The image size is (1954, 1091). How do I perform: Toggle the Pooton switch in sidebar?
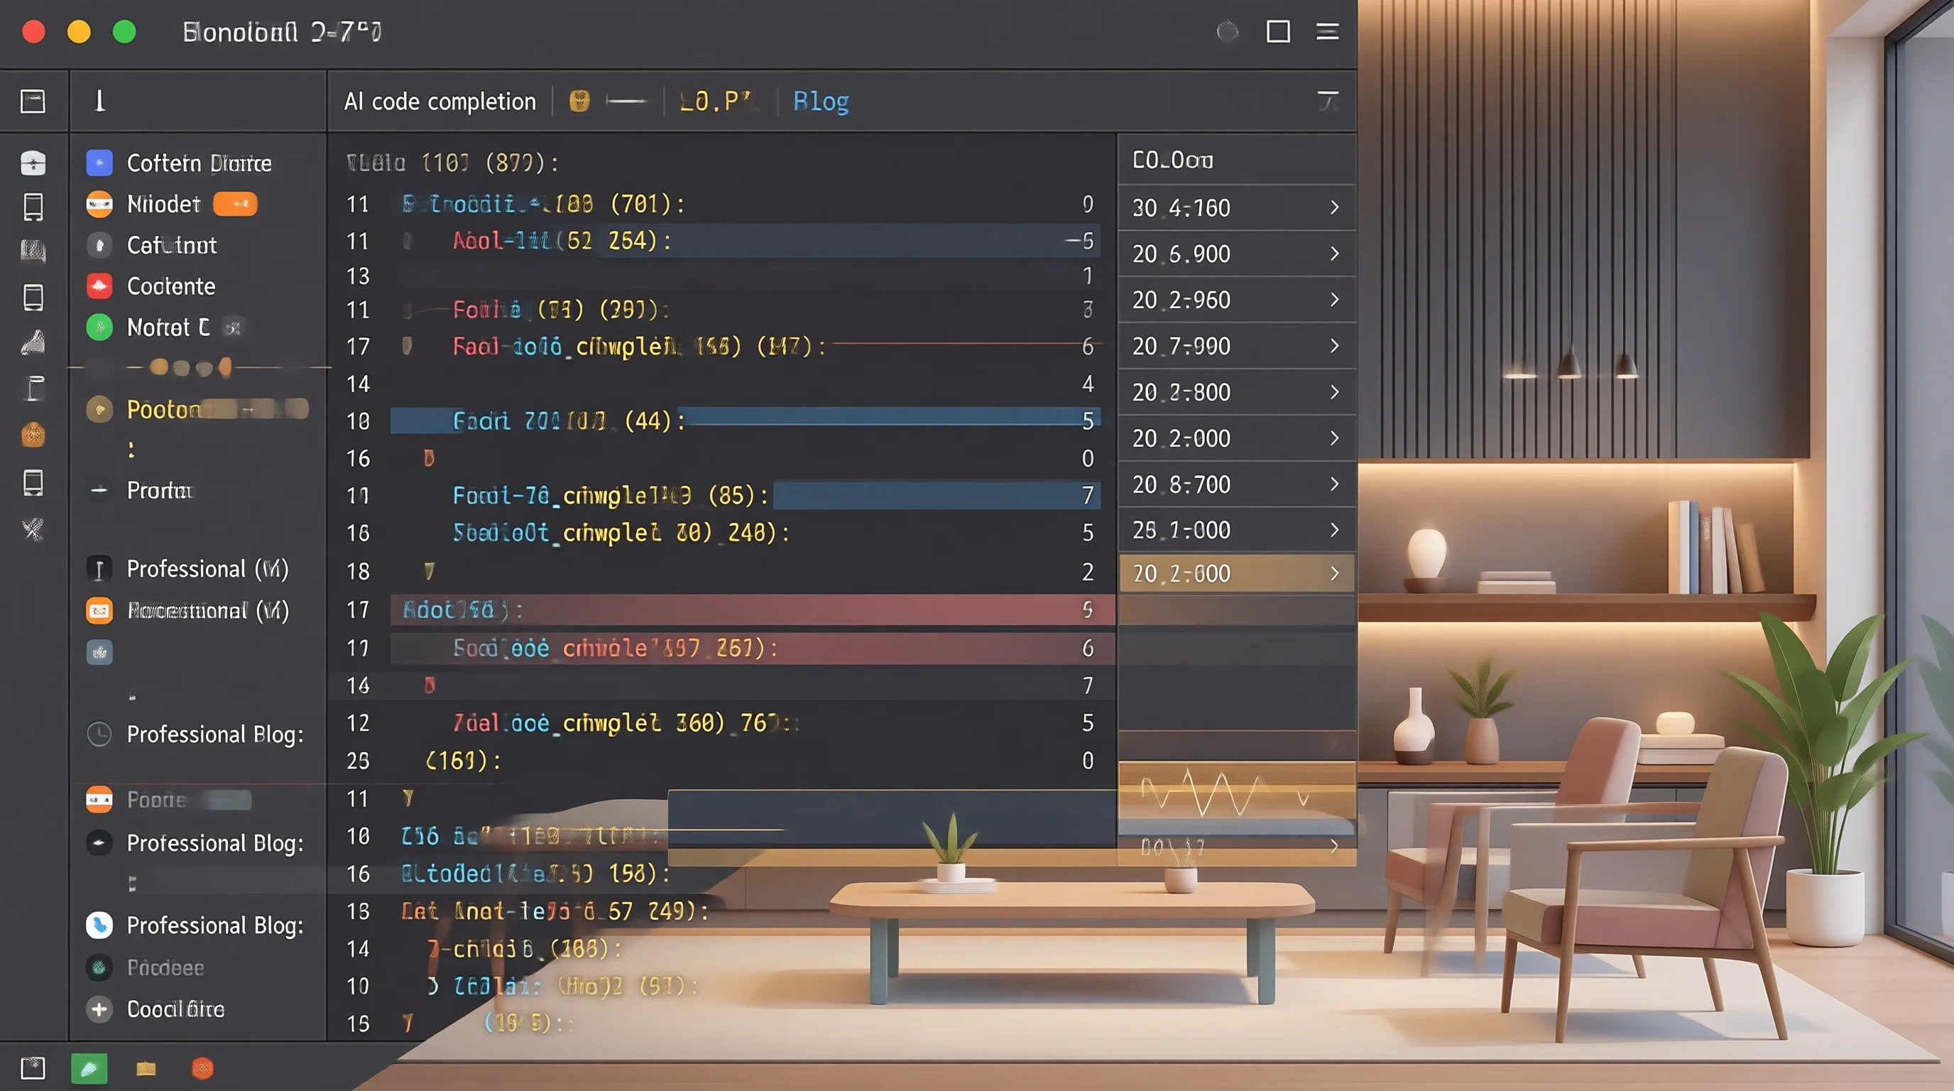coord(255,410)
